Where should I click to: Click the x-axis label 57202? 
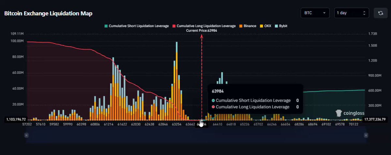tap(27, 124)
